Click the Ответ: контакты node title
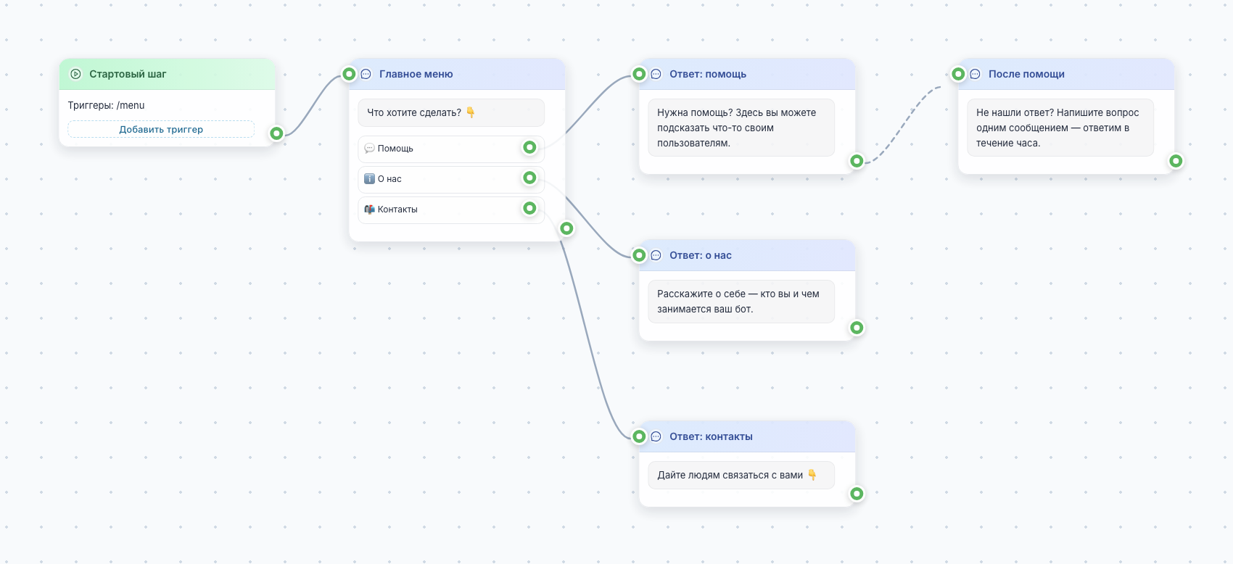 [x=711, y=436]
